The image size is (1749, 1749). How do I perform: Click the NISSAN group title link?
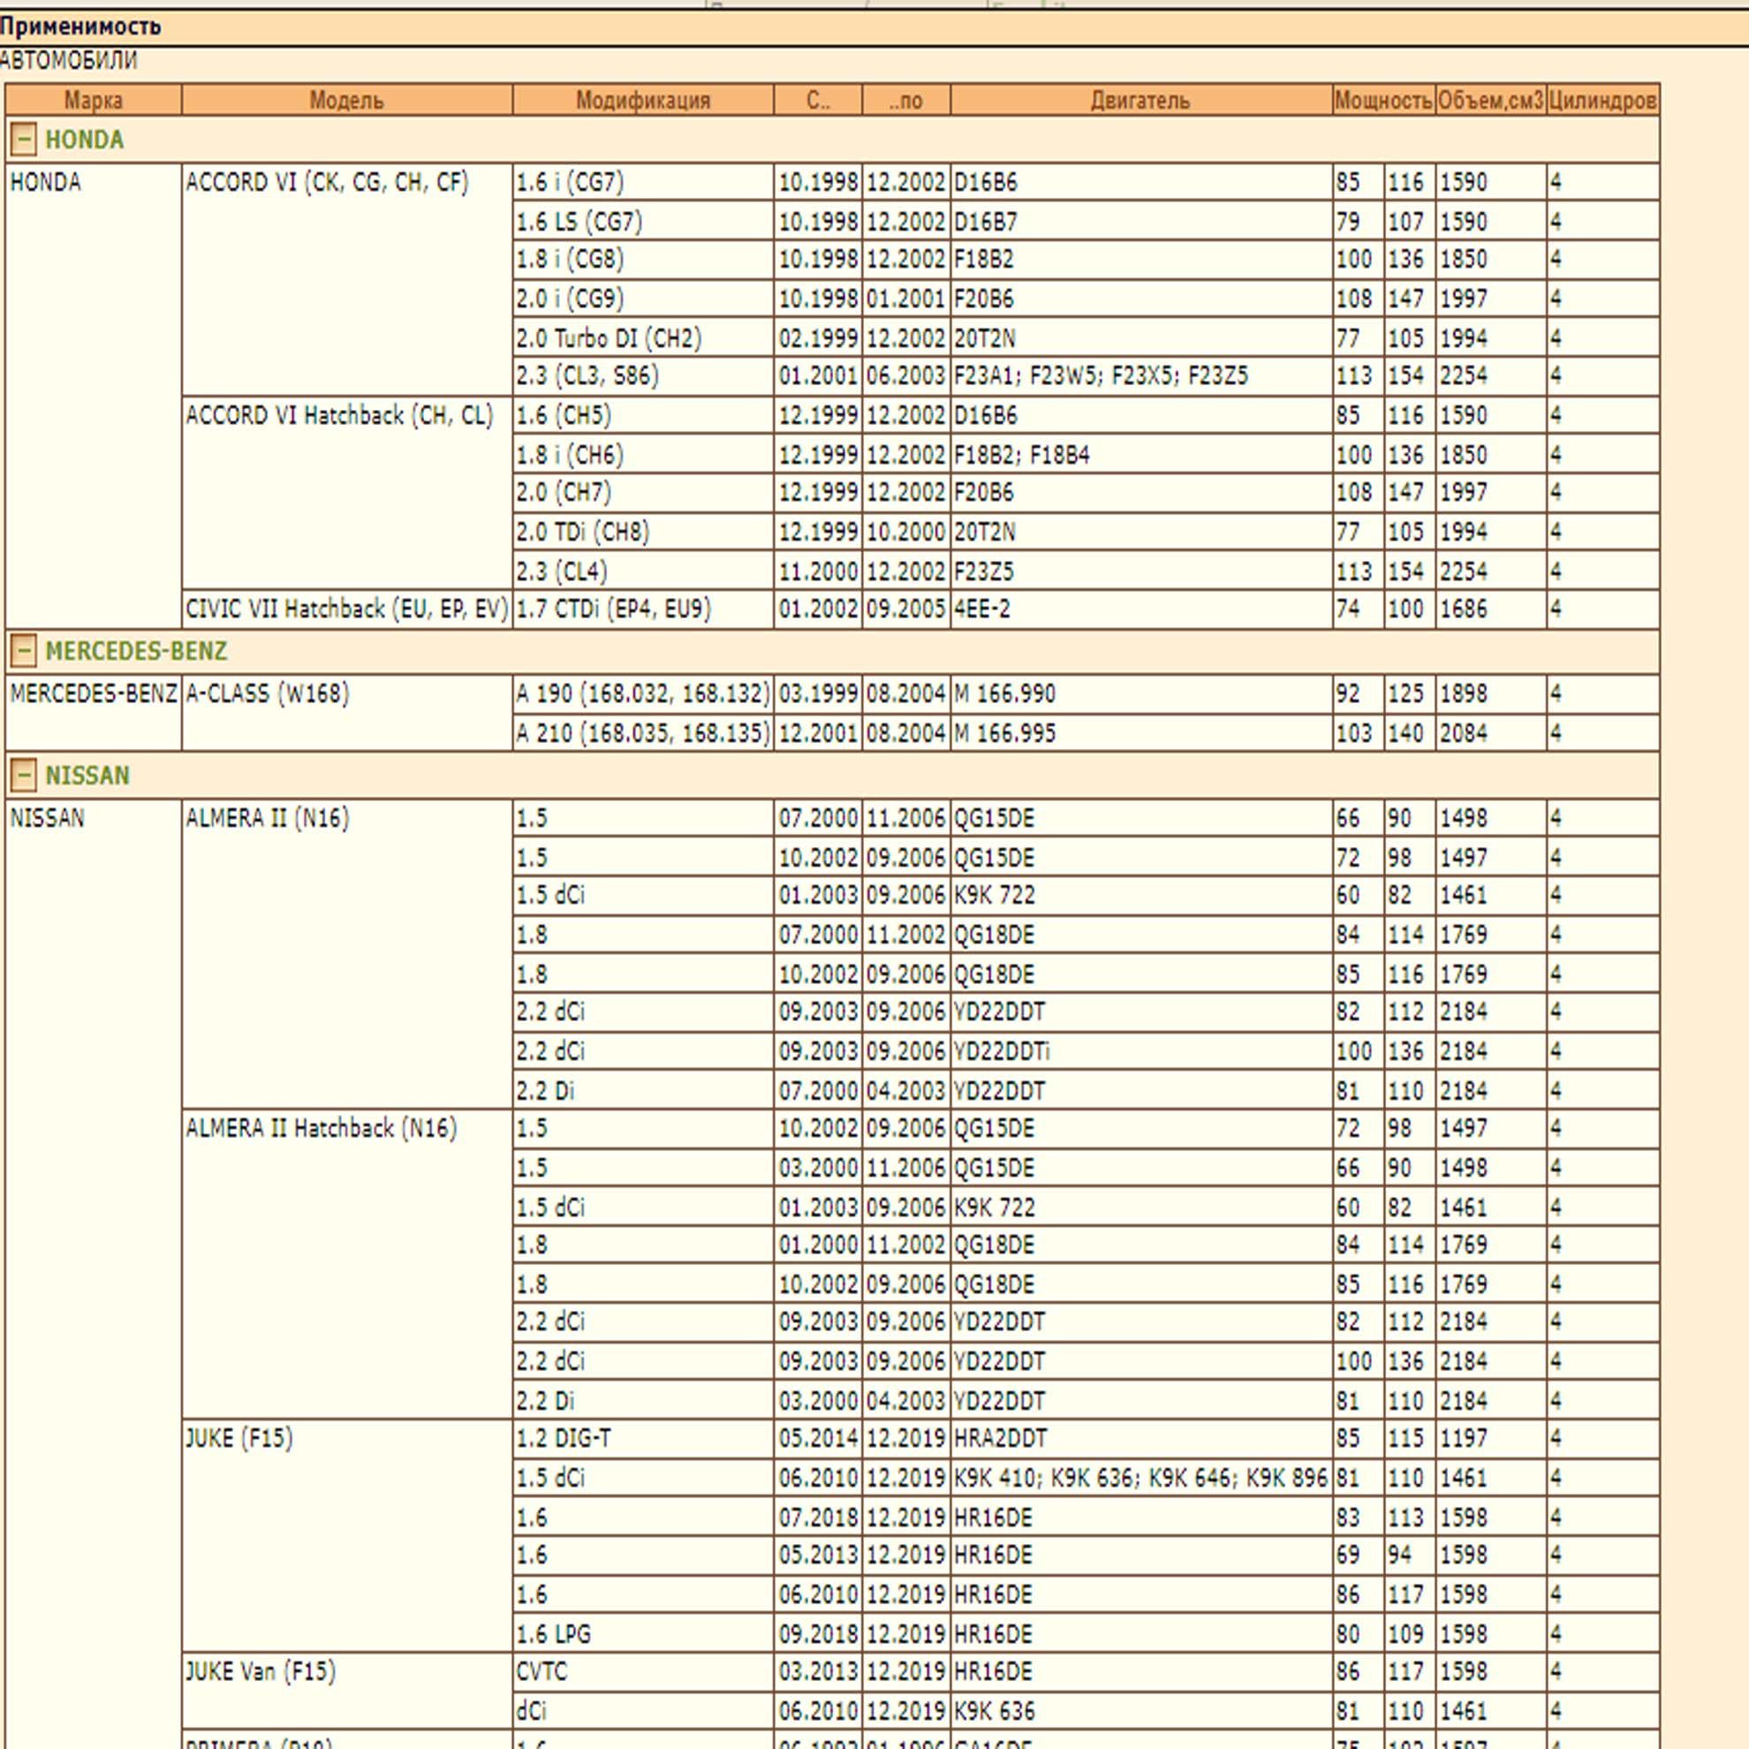87,775
